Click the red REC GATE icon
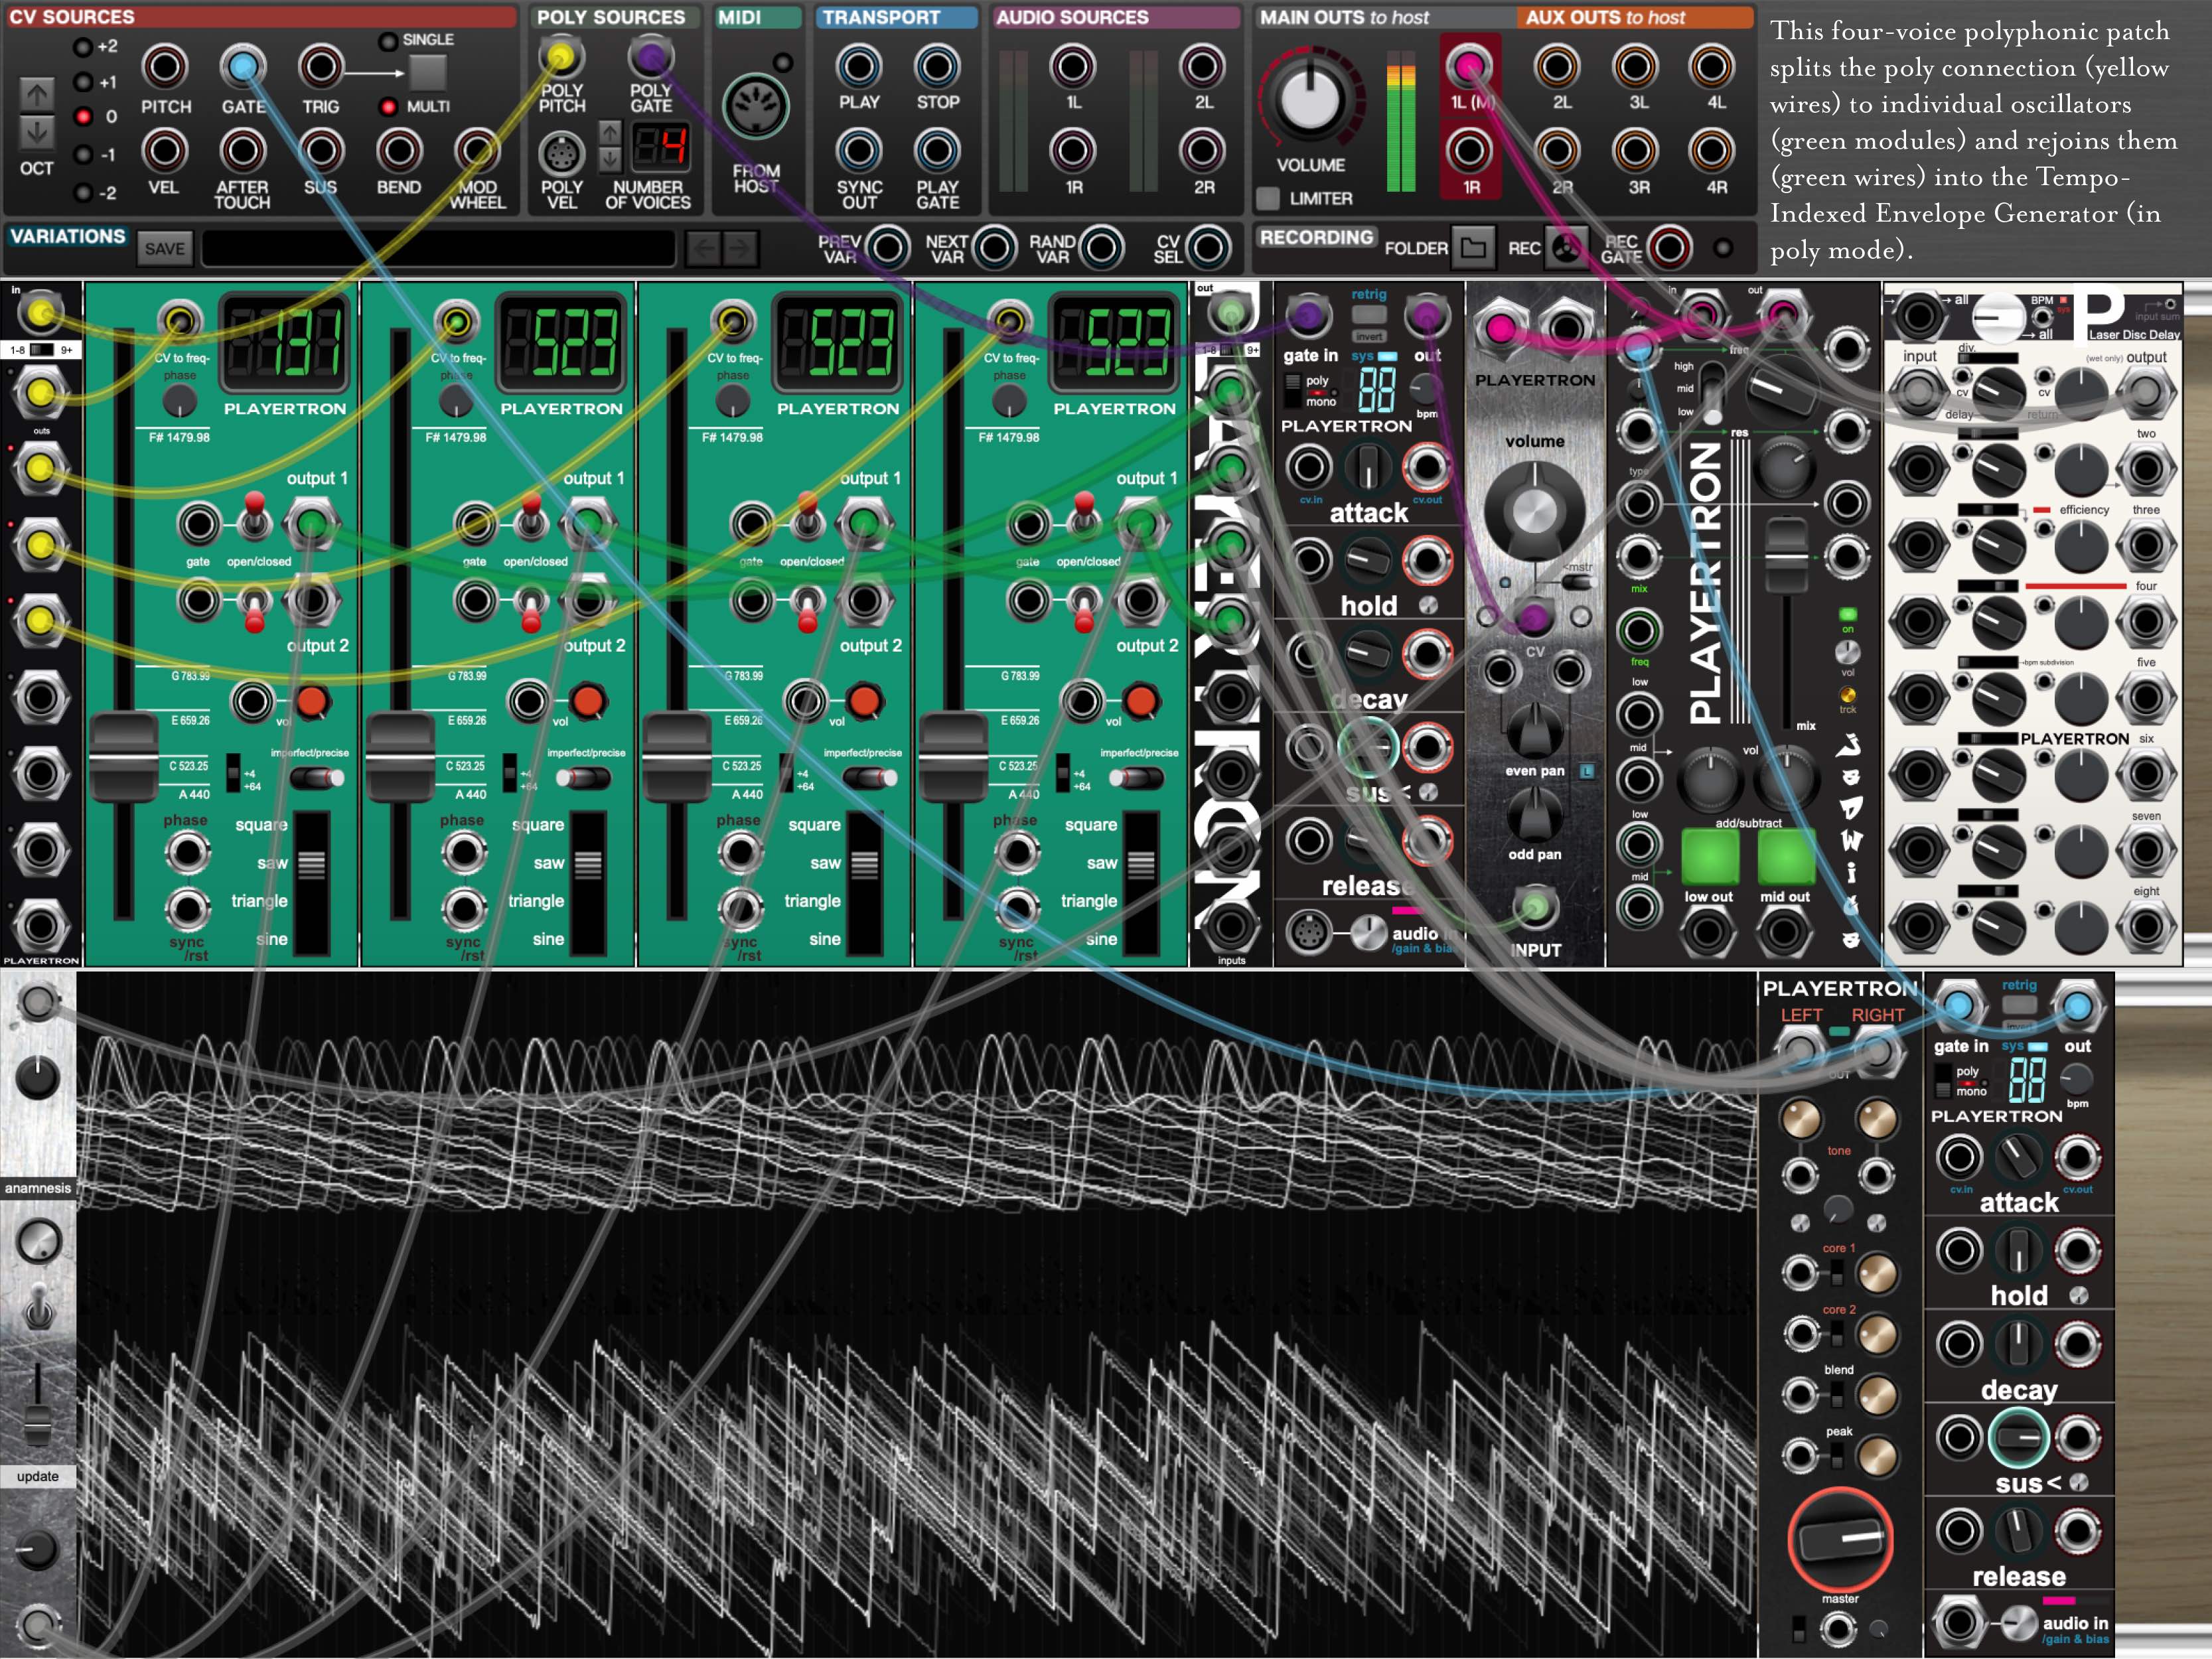The image size is (2212, 1659). pyautogui.click(x=1670, y=248)
